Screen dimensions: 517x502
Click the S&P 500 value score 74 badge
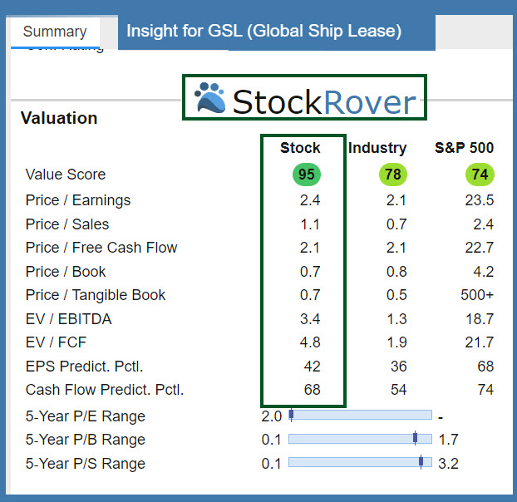(x=480, y=175)
